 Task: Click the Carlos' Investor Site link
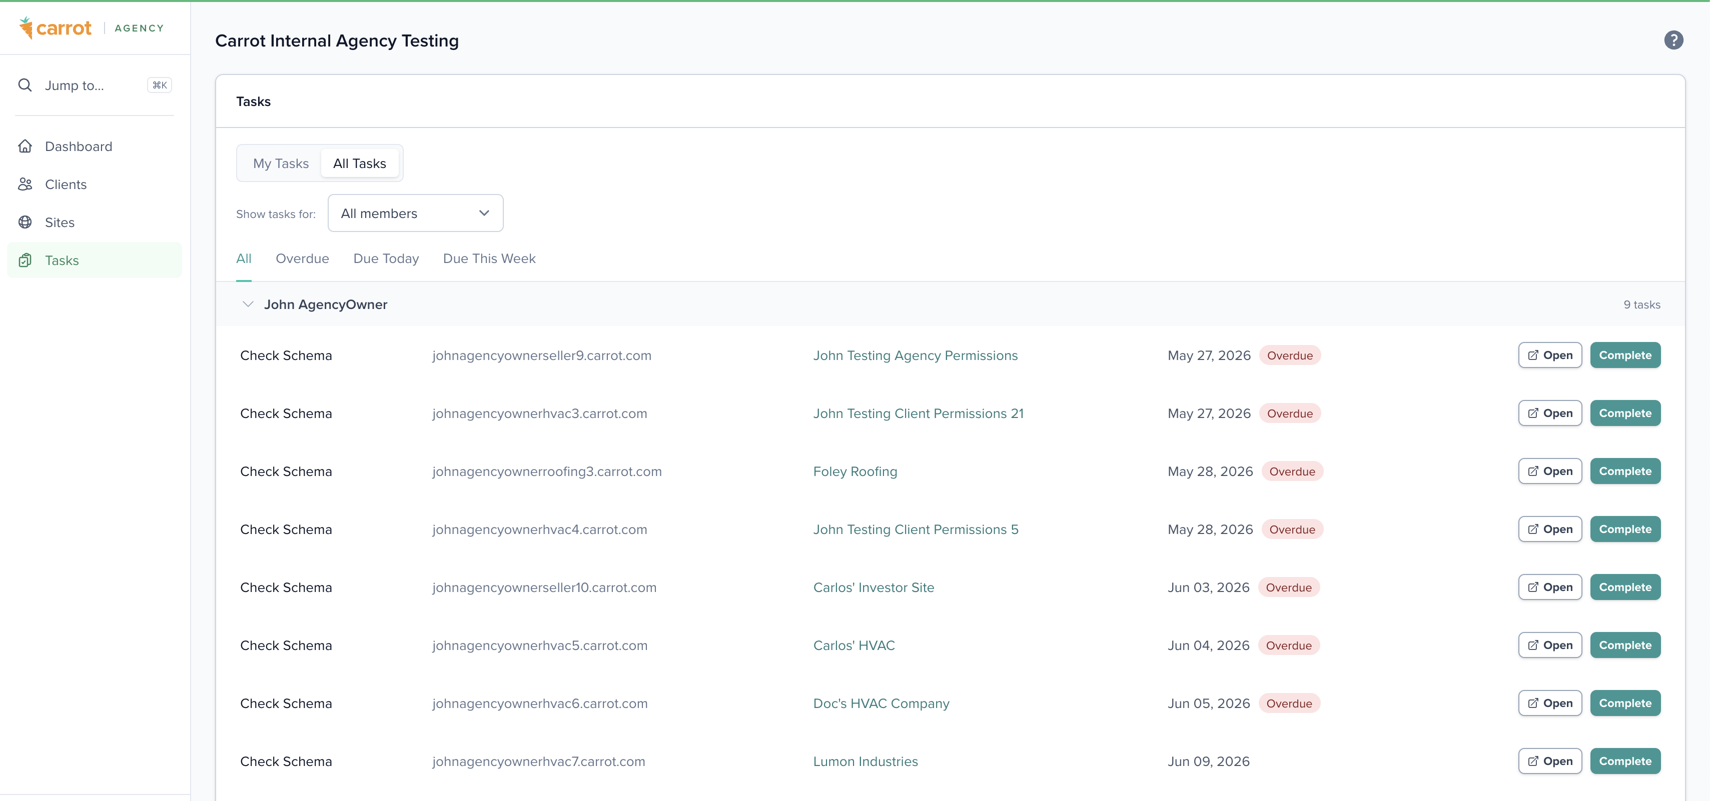874,587
